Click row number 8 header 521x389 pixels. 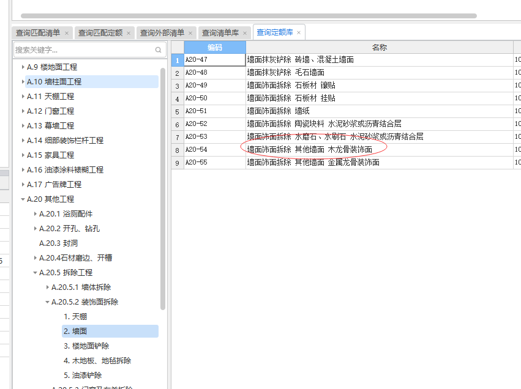click(178, 150)
